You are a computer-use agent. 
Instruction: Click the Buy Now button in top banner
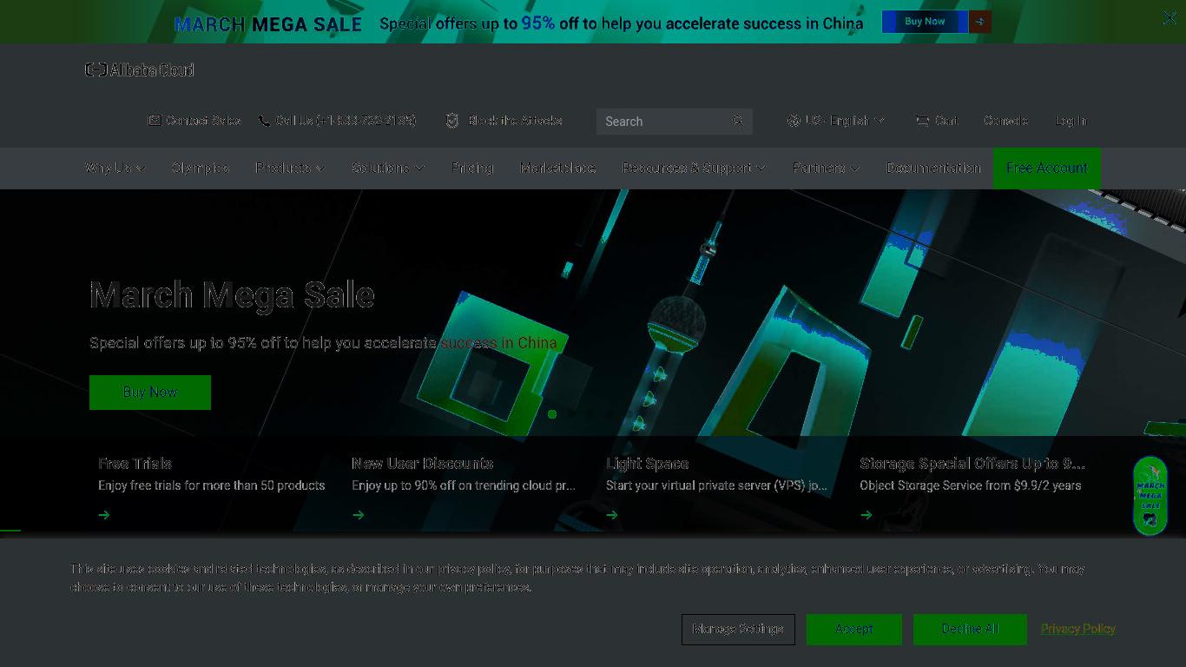tap(925, 22)
